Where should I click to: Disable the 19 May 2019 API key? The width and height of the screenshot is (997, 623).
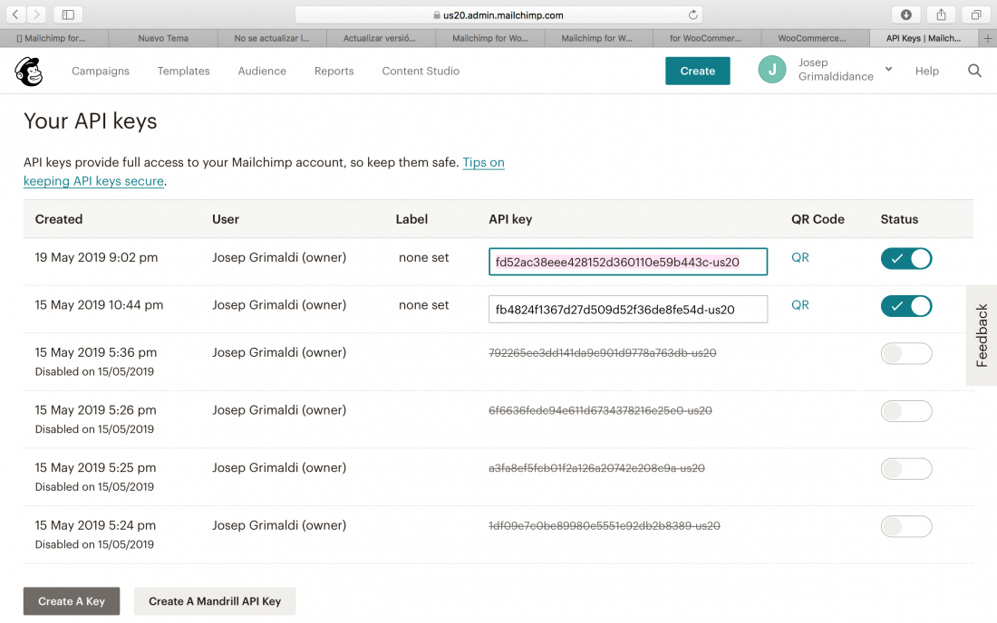[x=906, y=258]
